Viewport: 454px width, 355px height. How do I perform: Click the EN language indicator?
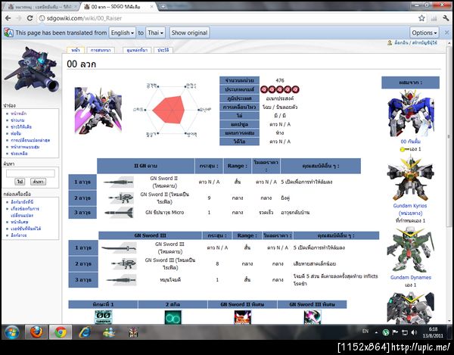point(365,331)
